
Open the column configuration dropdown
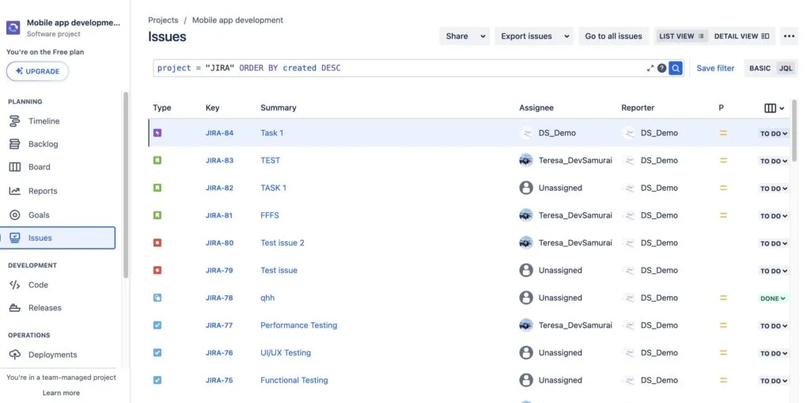tap(775, 108)
